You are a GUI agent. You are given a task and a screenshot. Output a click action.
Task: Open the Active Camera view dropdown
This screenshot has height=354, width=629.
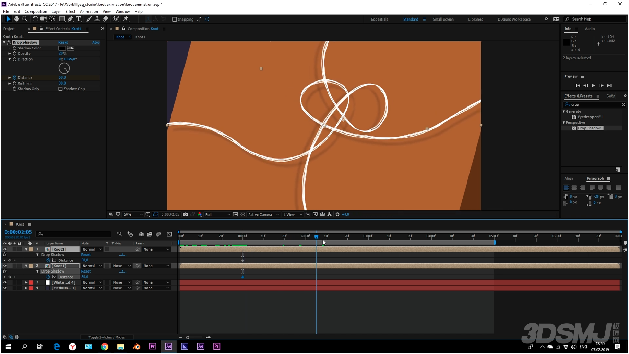(263, 215)
